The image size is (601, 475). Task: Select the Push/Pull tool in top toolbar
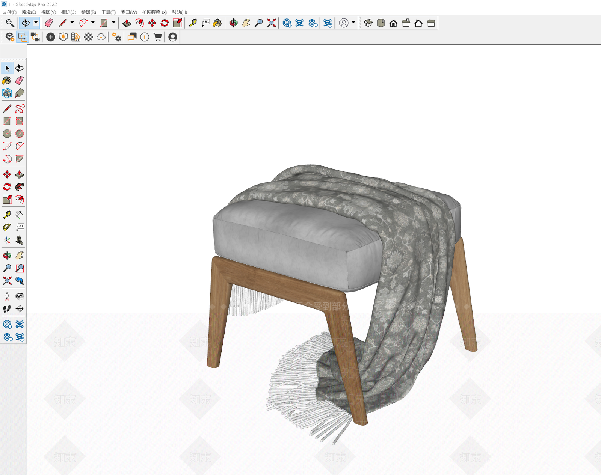click(127, 23)
